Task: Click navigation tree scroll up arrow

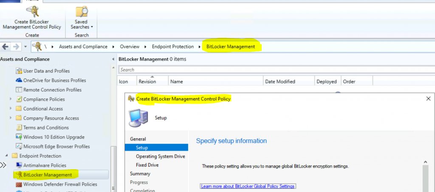Action: pyautogui.click(x=113, y=68)
